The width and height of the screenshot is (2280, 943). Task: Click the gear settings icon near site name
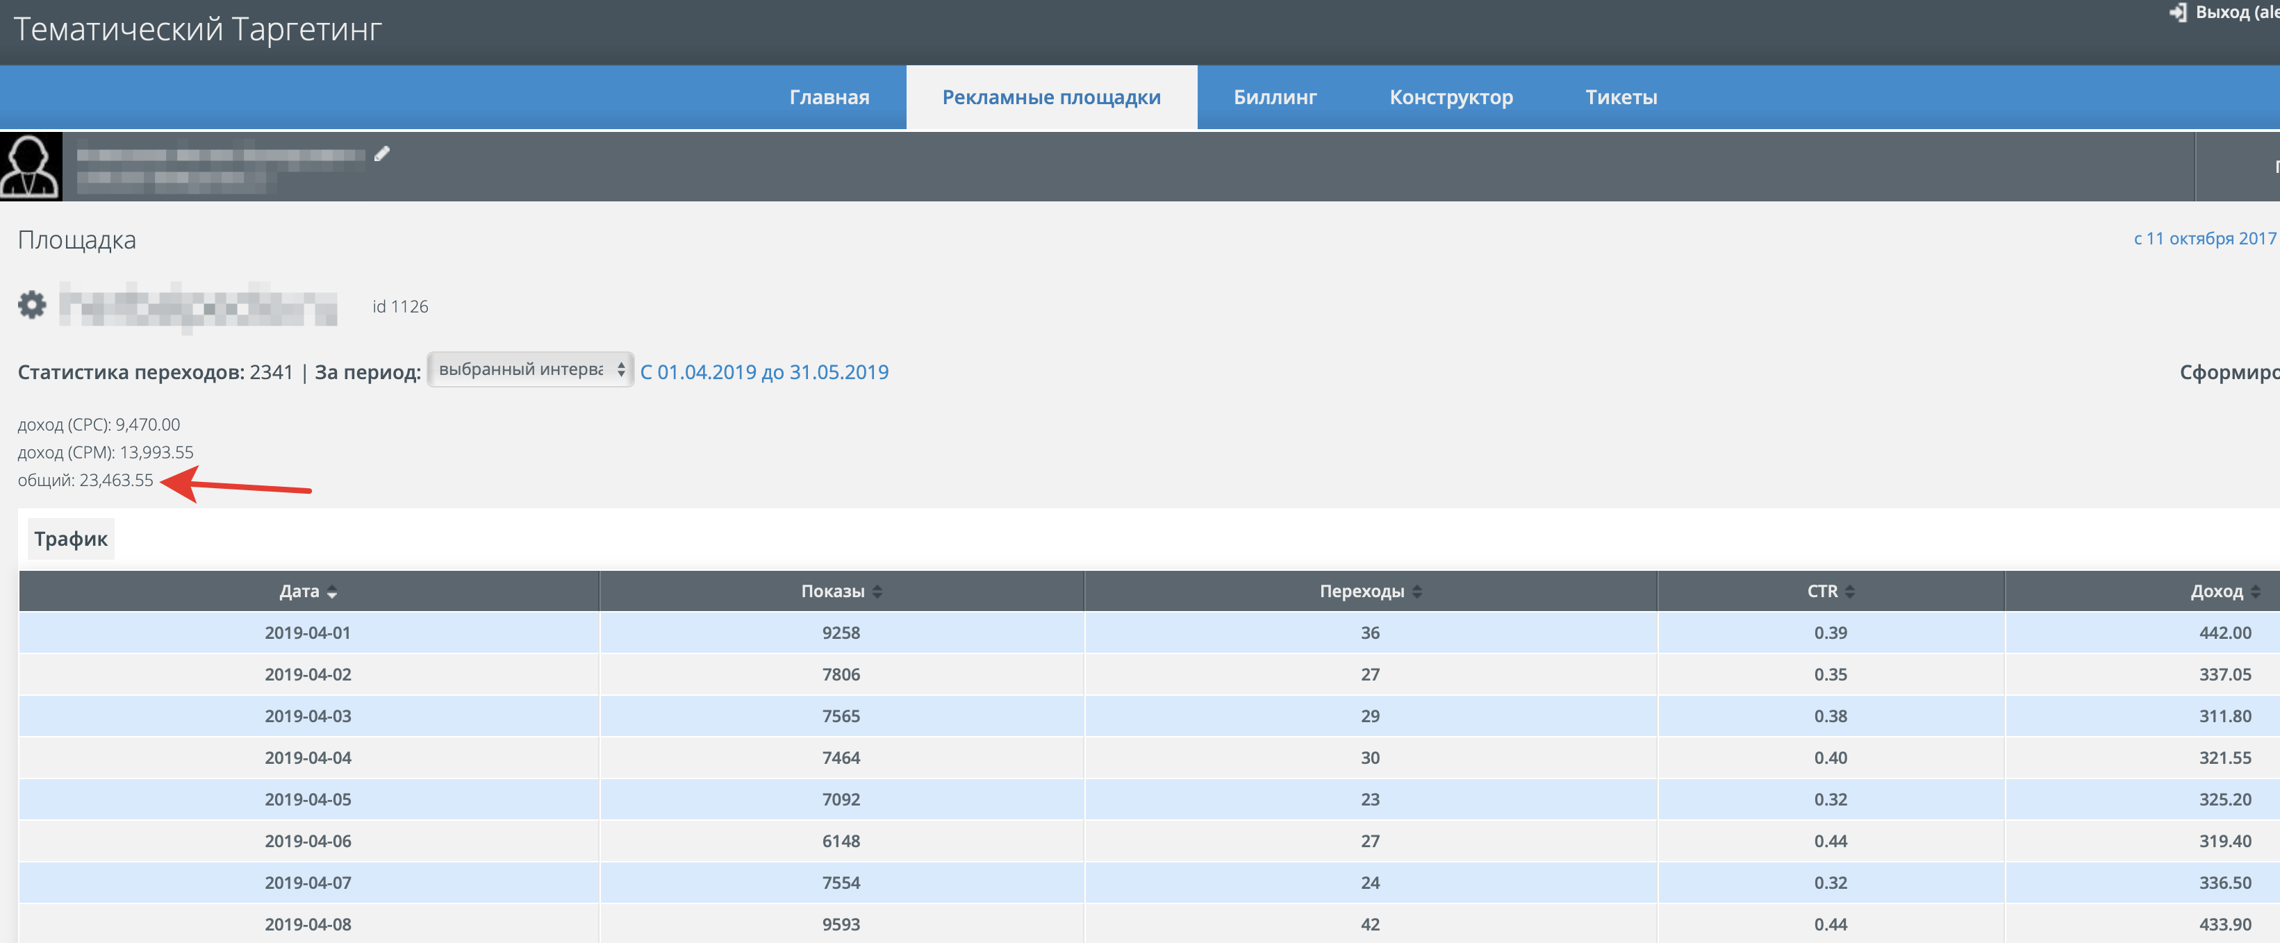coord(32,306)
